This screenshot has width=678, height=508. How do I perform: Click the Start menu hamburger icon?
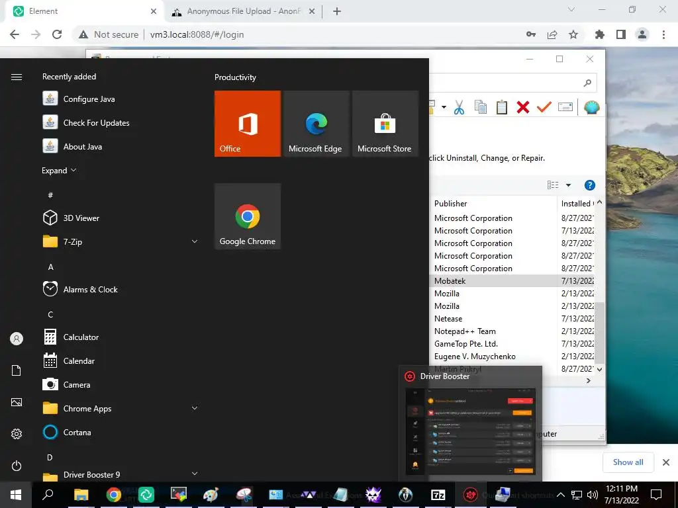coord(17,77)
